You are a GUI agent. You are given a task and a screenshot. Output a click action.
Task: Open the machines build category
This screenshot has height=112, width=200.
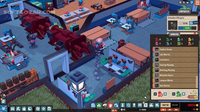[x=18, y=109]
